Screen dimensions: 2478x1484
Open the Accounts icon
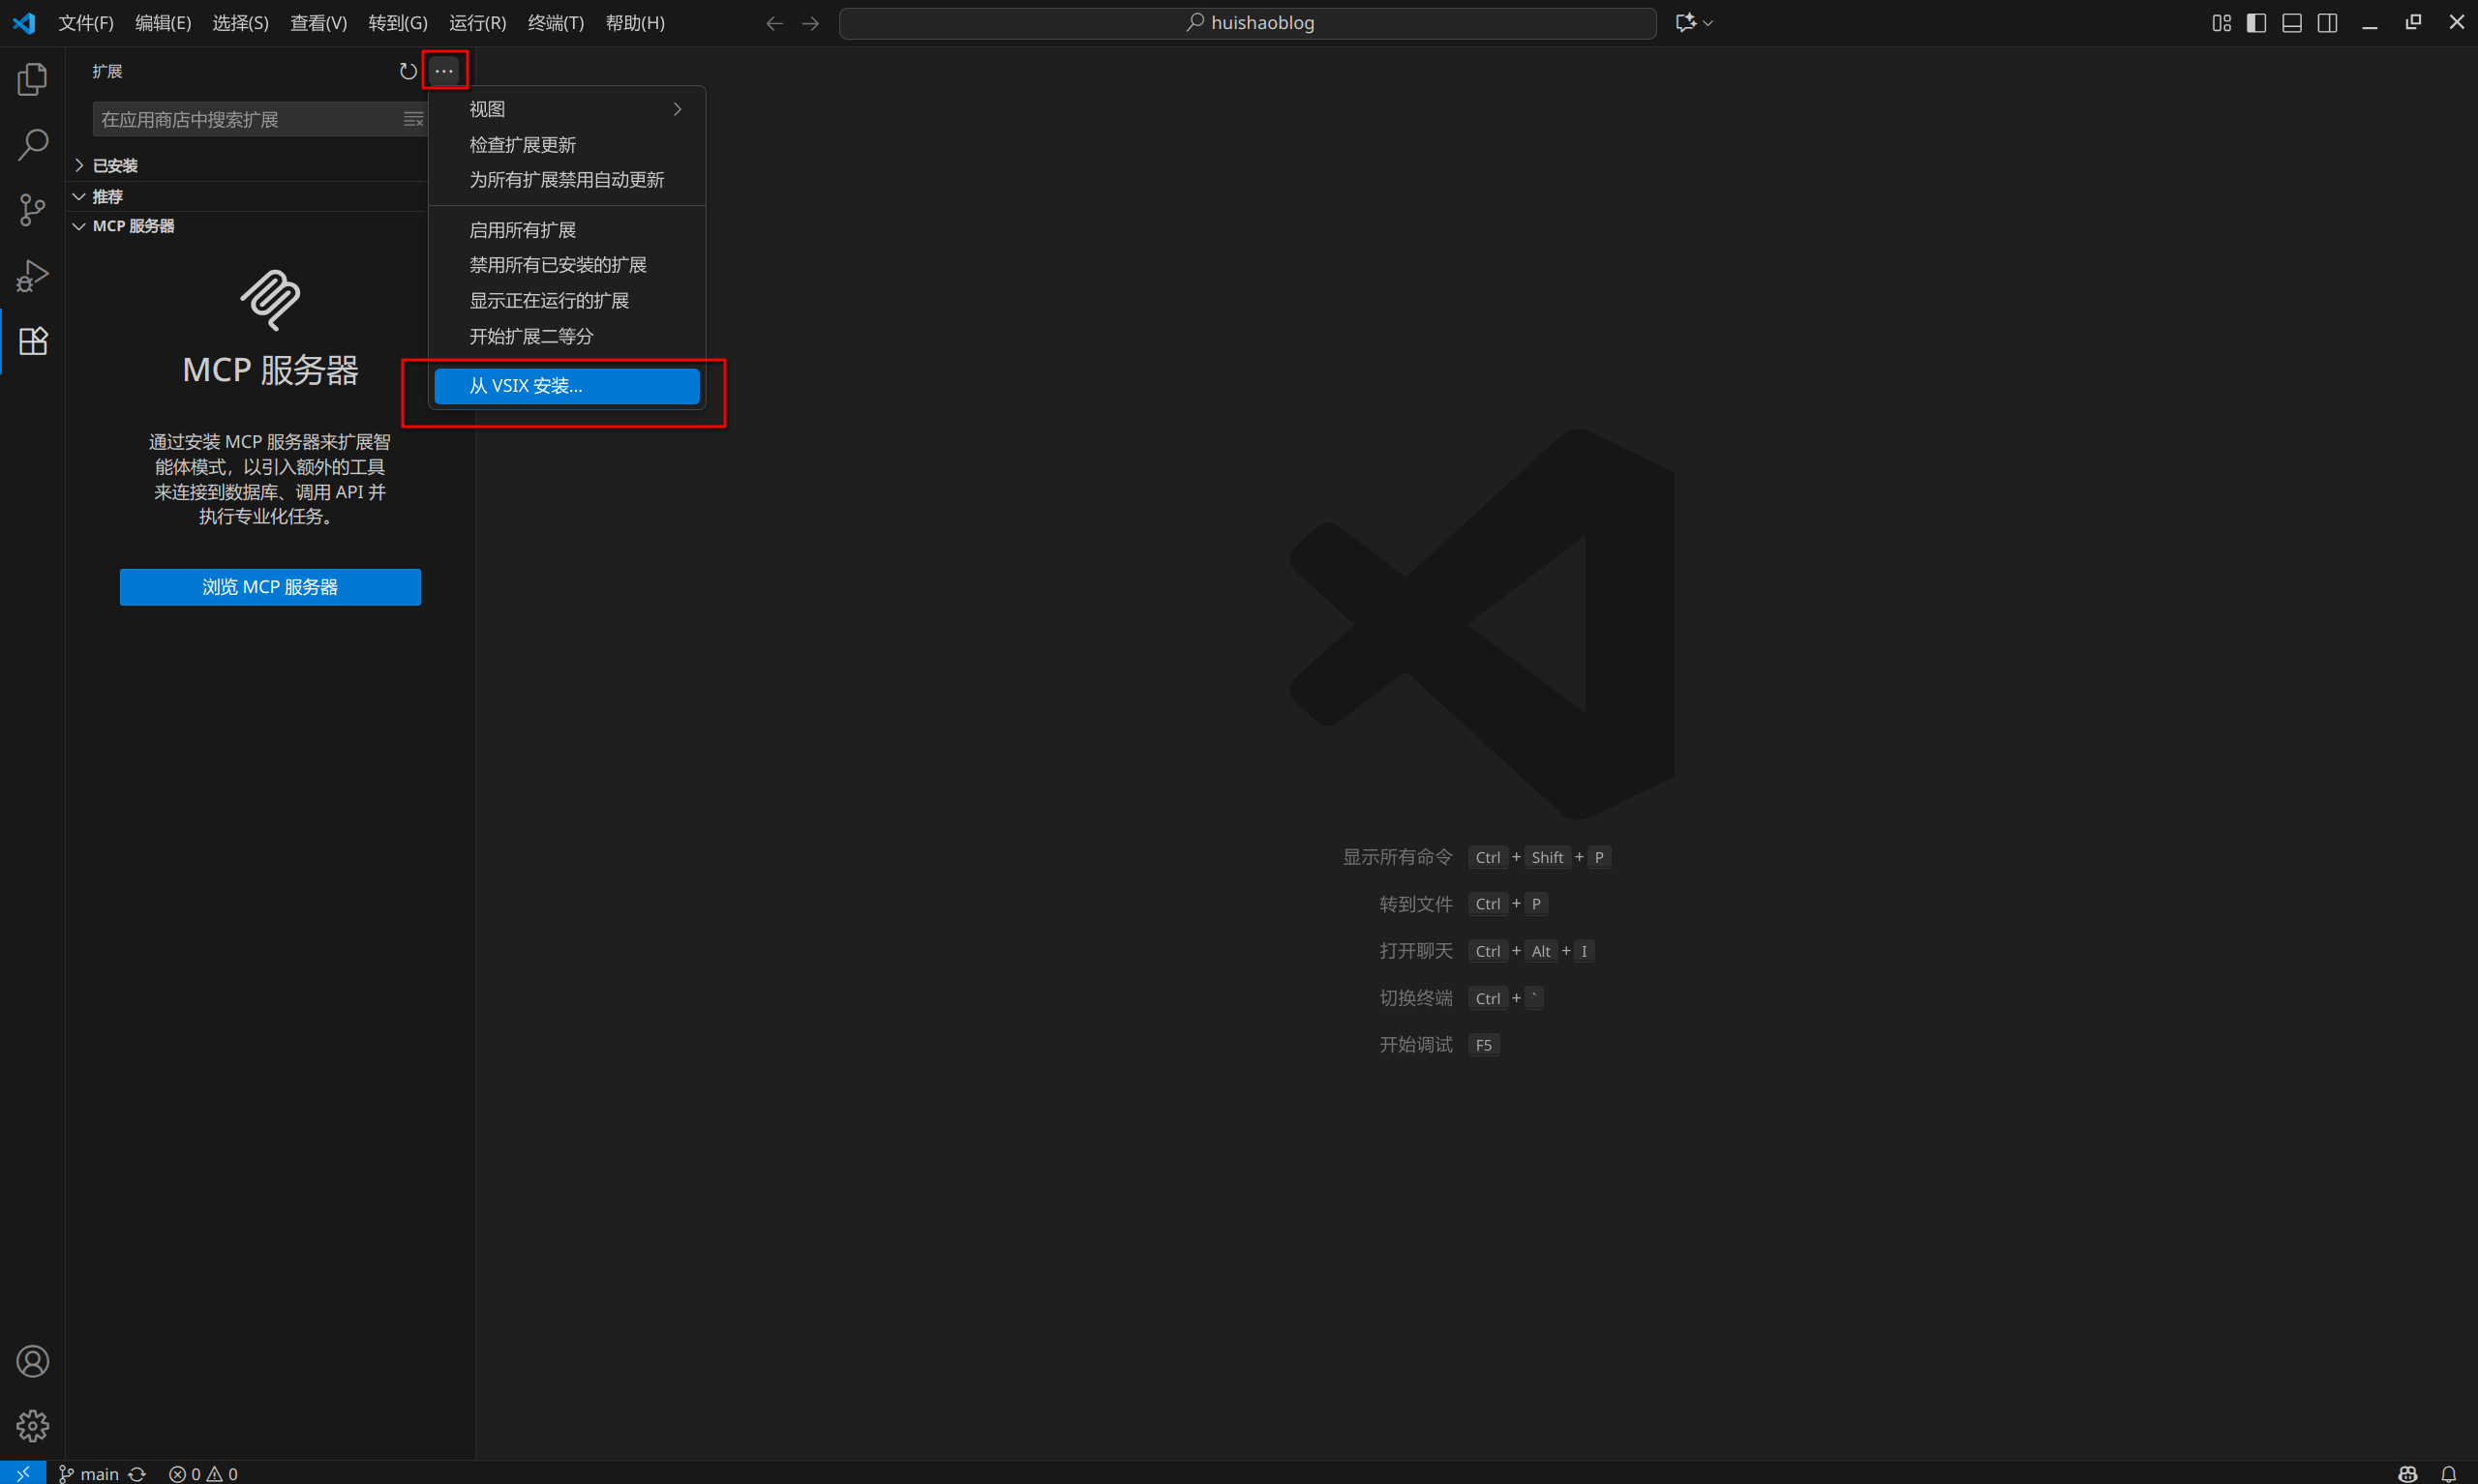(33, 1361)
